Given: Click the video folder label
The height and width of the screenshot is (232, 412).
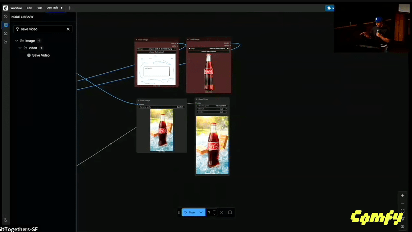Looking at the screenshot, I should pos(33,48).
